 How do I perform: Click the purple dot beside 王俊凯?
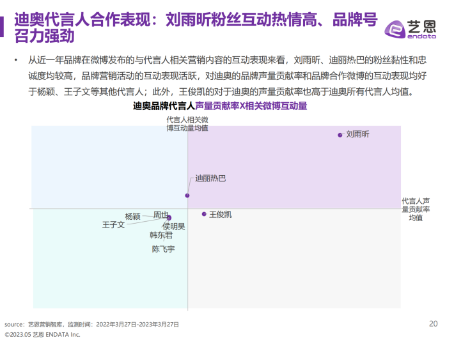(x=204, y=214)
